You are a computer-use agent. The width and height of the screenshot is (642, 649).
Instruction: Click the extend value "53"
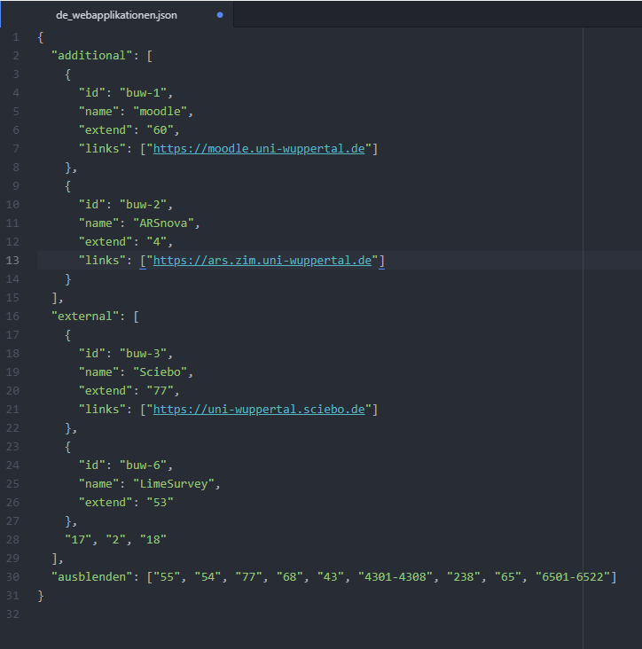pyautogui.click(x=160, y=503)
